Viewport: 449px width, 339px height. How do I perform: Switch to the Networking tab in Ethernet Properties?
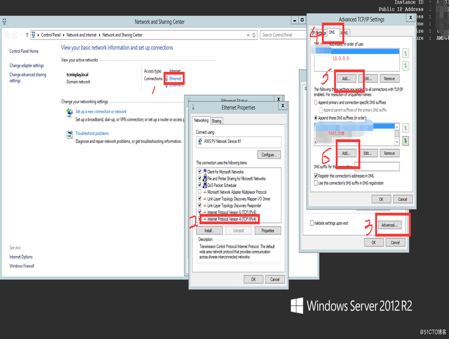coord(201,120)
